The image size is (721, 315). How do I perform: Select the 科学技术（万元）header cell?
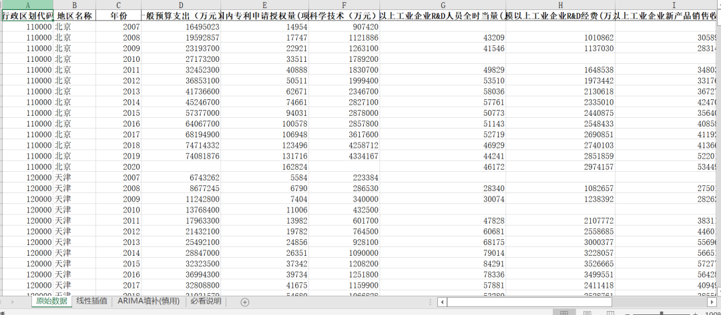pos(344,15)
